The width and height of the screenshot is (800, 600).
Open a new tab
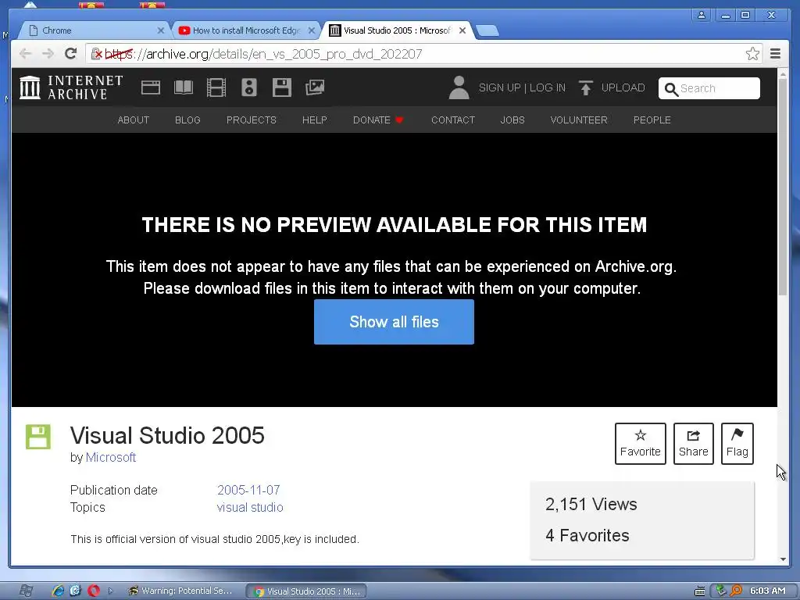[x=487, y=31]
